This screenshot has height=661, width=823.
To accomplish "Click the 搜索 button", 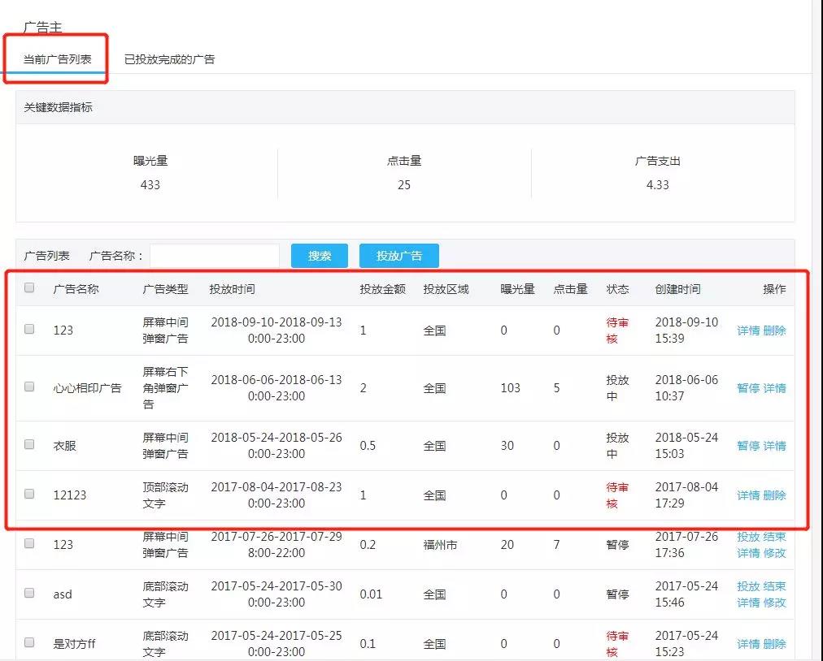I will [x=319, y=256].
